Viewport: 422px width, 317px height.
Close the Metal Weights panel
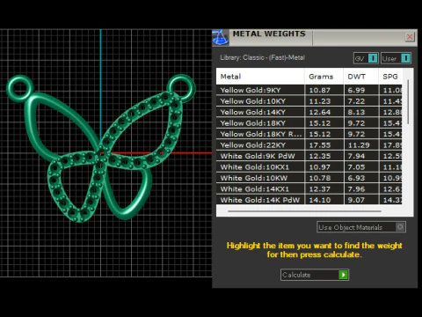[x=410, y=37]
